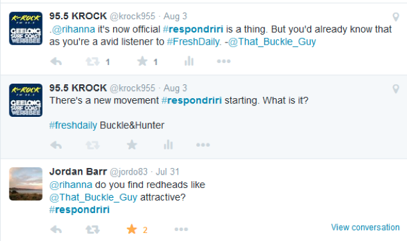Open View conversation link
The width and height of the screenshot is (407, 241).
tap(365, 227)
